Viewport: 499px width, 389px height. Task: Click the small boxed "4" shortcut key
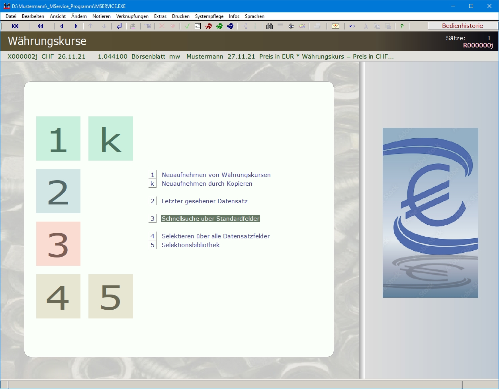tap(152, 236)
